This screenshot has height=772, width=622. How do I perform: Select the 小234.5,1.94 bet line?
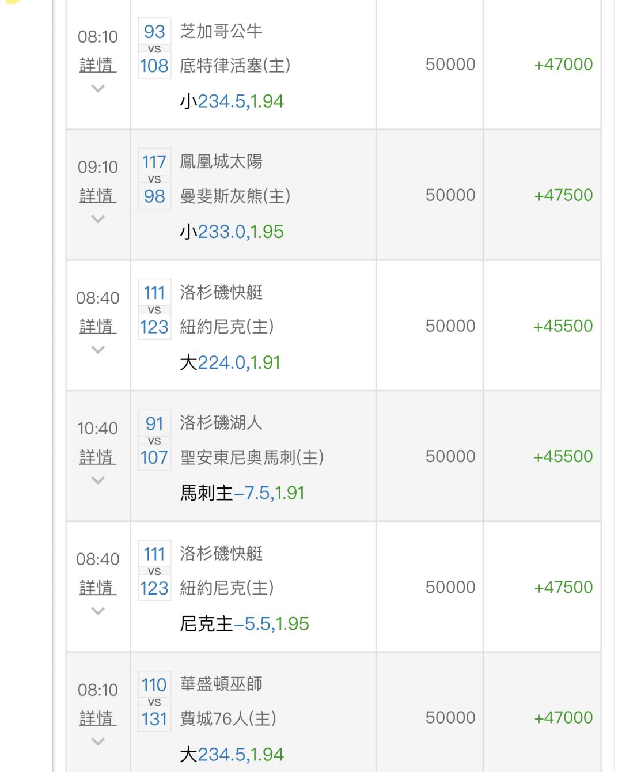point(232,101)
